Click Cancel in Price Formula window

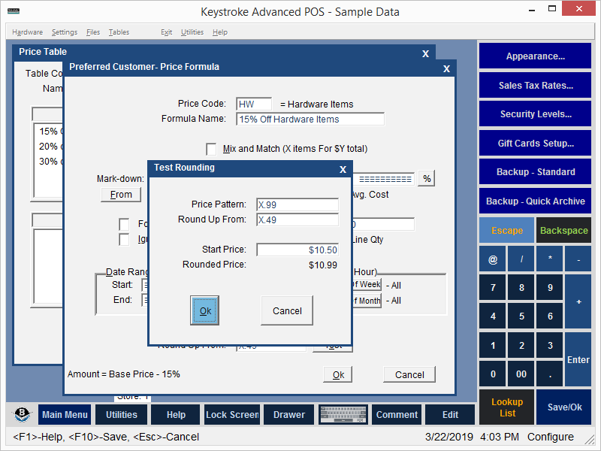[x=409, y=374]
